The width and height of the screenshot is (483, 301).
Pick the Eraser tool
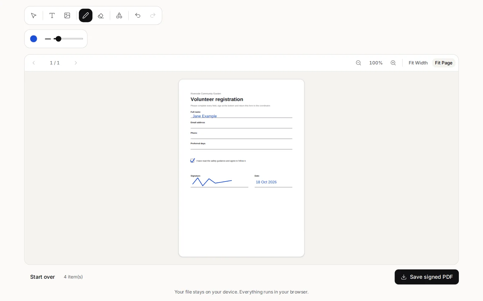[x=101, y=15]
